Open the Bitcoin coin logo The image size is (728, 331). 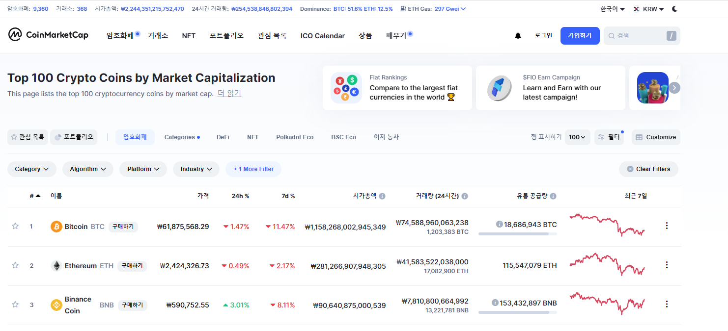click(x=56, y=227)
